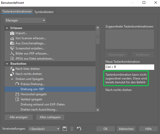Click the PDF icon for Bilder aus PDF erfassen
The image size is (160, 134).
[12, 53]
